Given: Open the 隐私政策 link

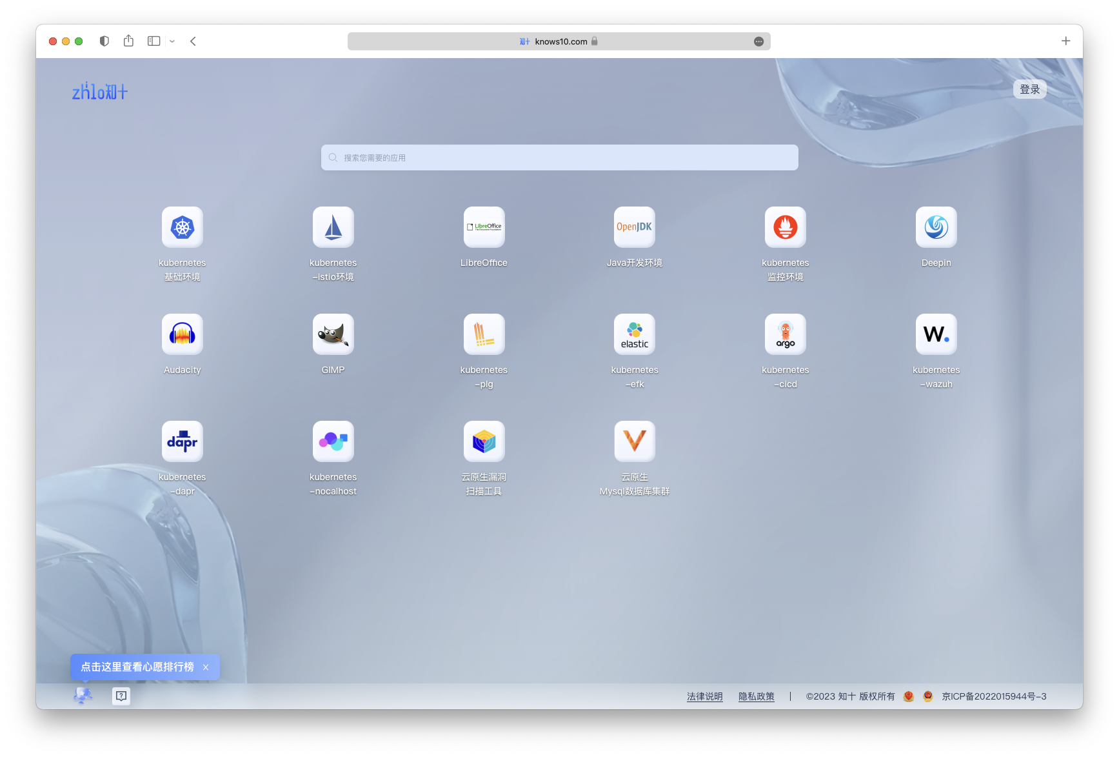Looking at the screenshot, I should click(x=757, y=696).
